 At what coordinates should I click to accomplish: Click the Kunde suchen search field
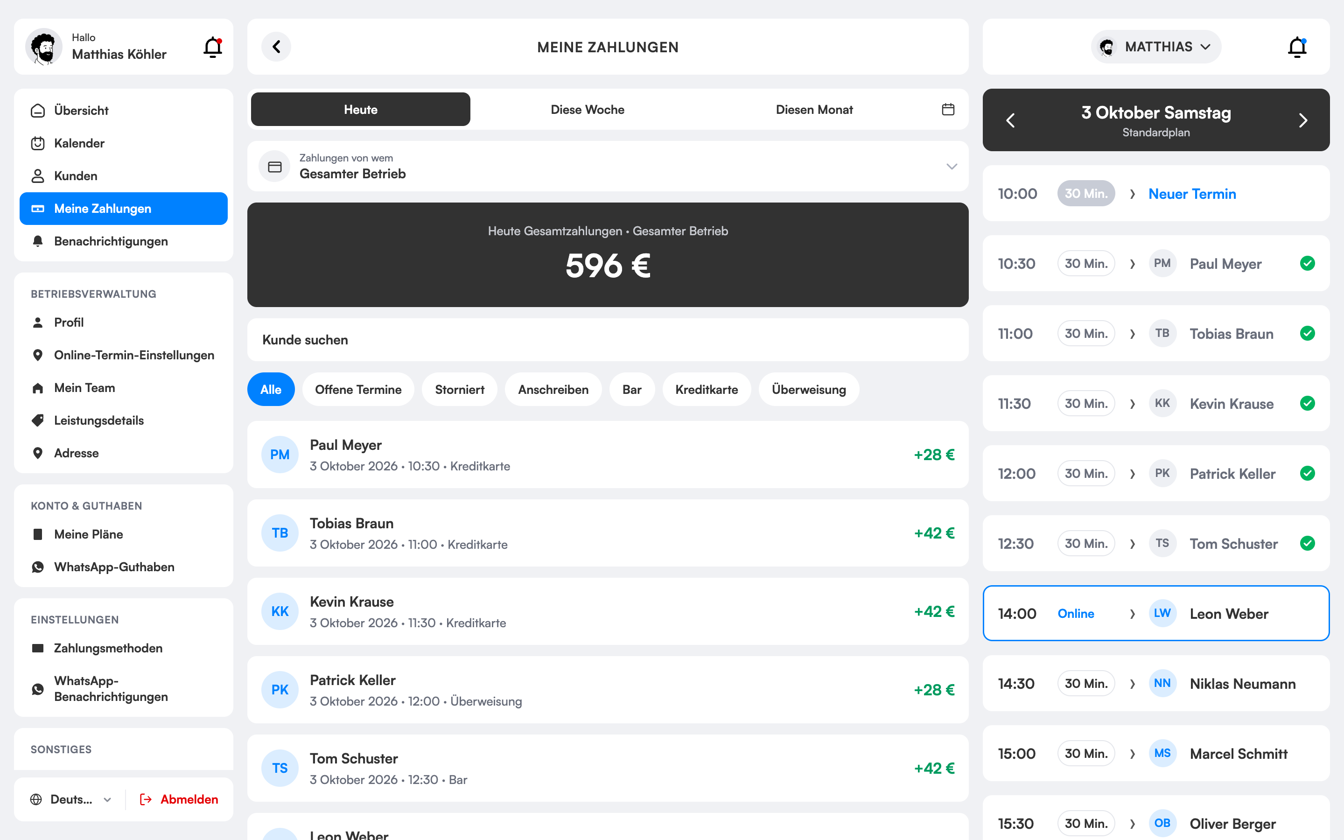click(x=608, y=340)
